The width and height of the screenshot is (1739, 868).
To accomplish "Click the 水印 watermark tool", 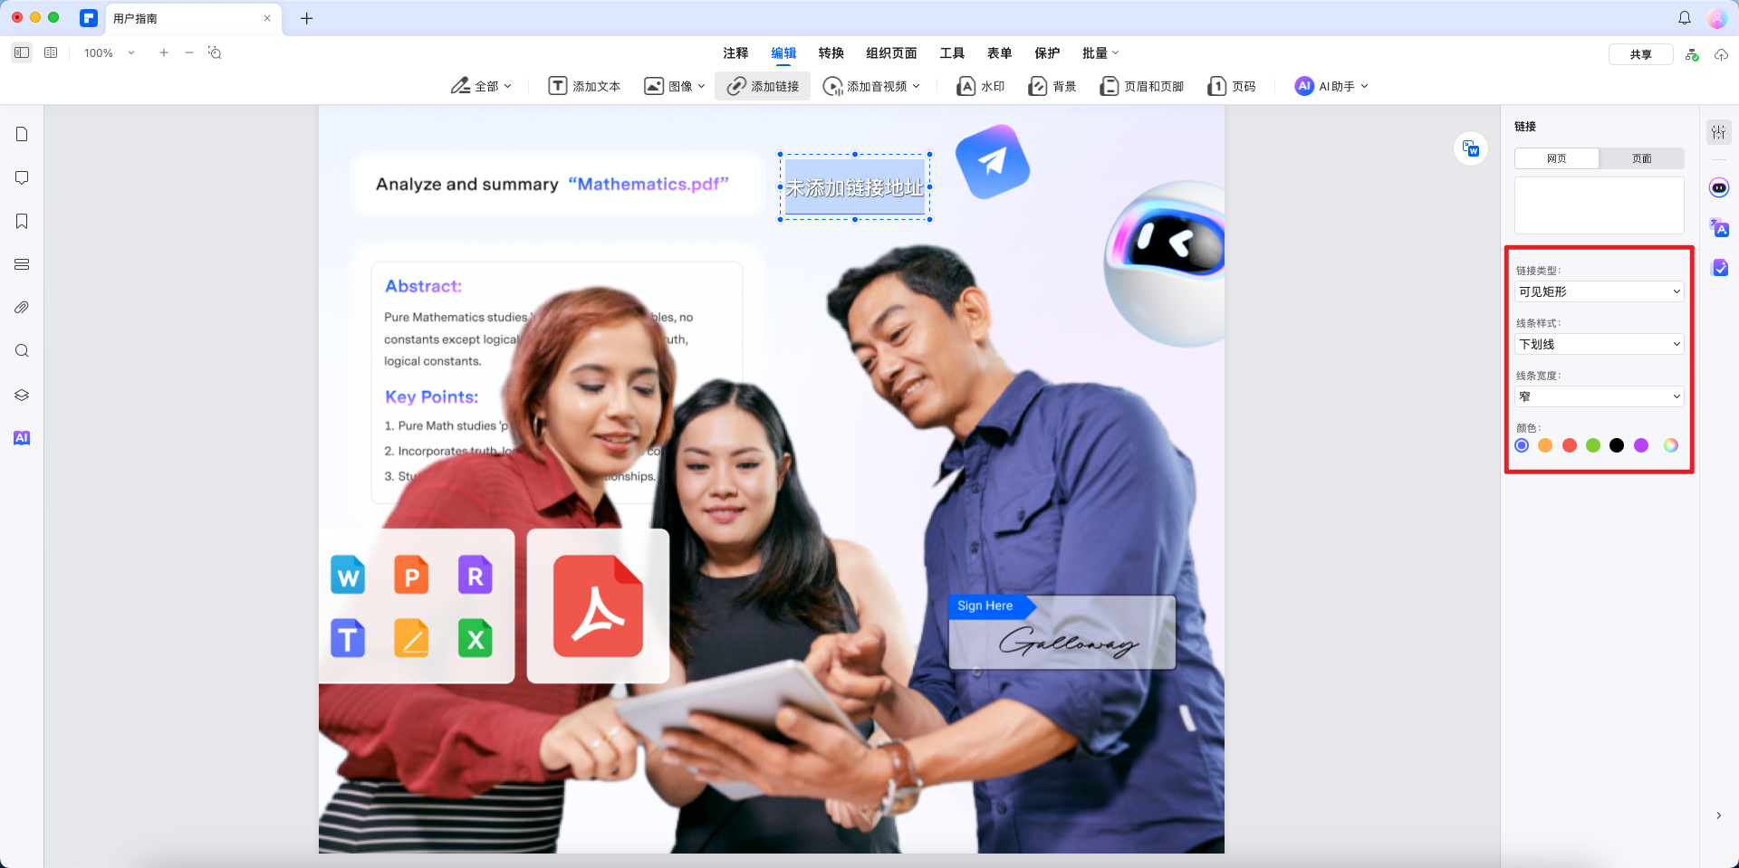I will tap(981, 86).
